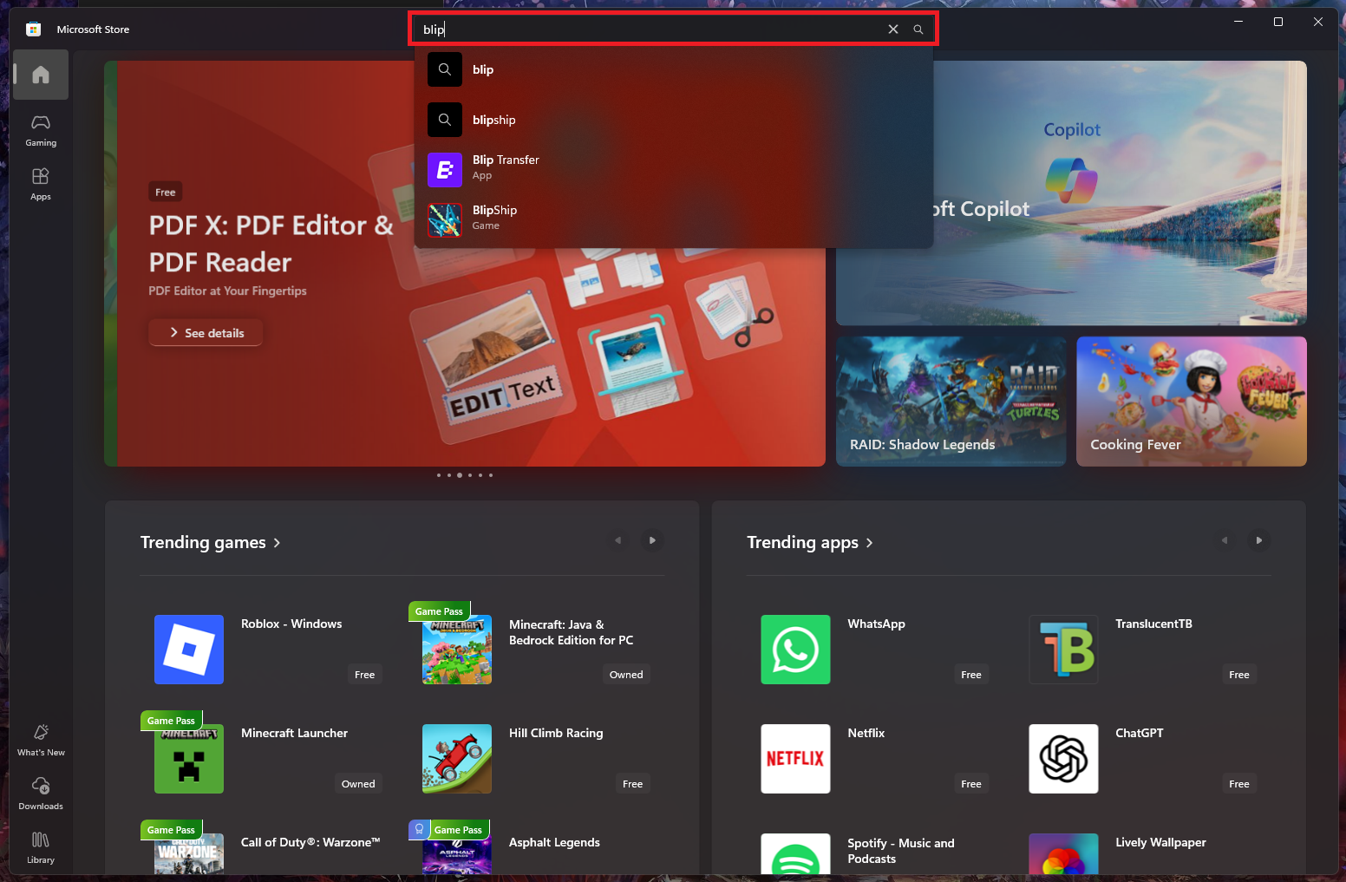Select the BlipShip game suggestion
Screen dimensions: 1346x882
[494, 218]
